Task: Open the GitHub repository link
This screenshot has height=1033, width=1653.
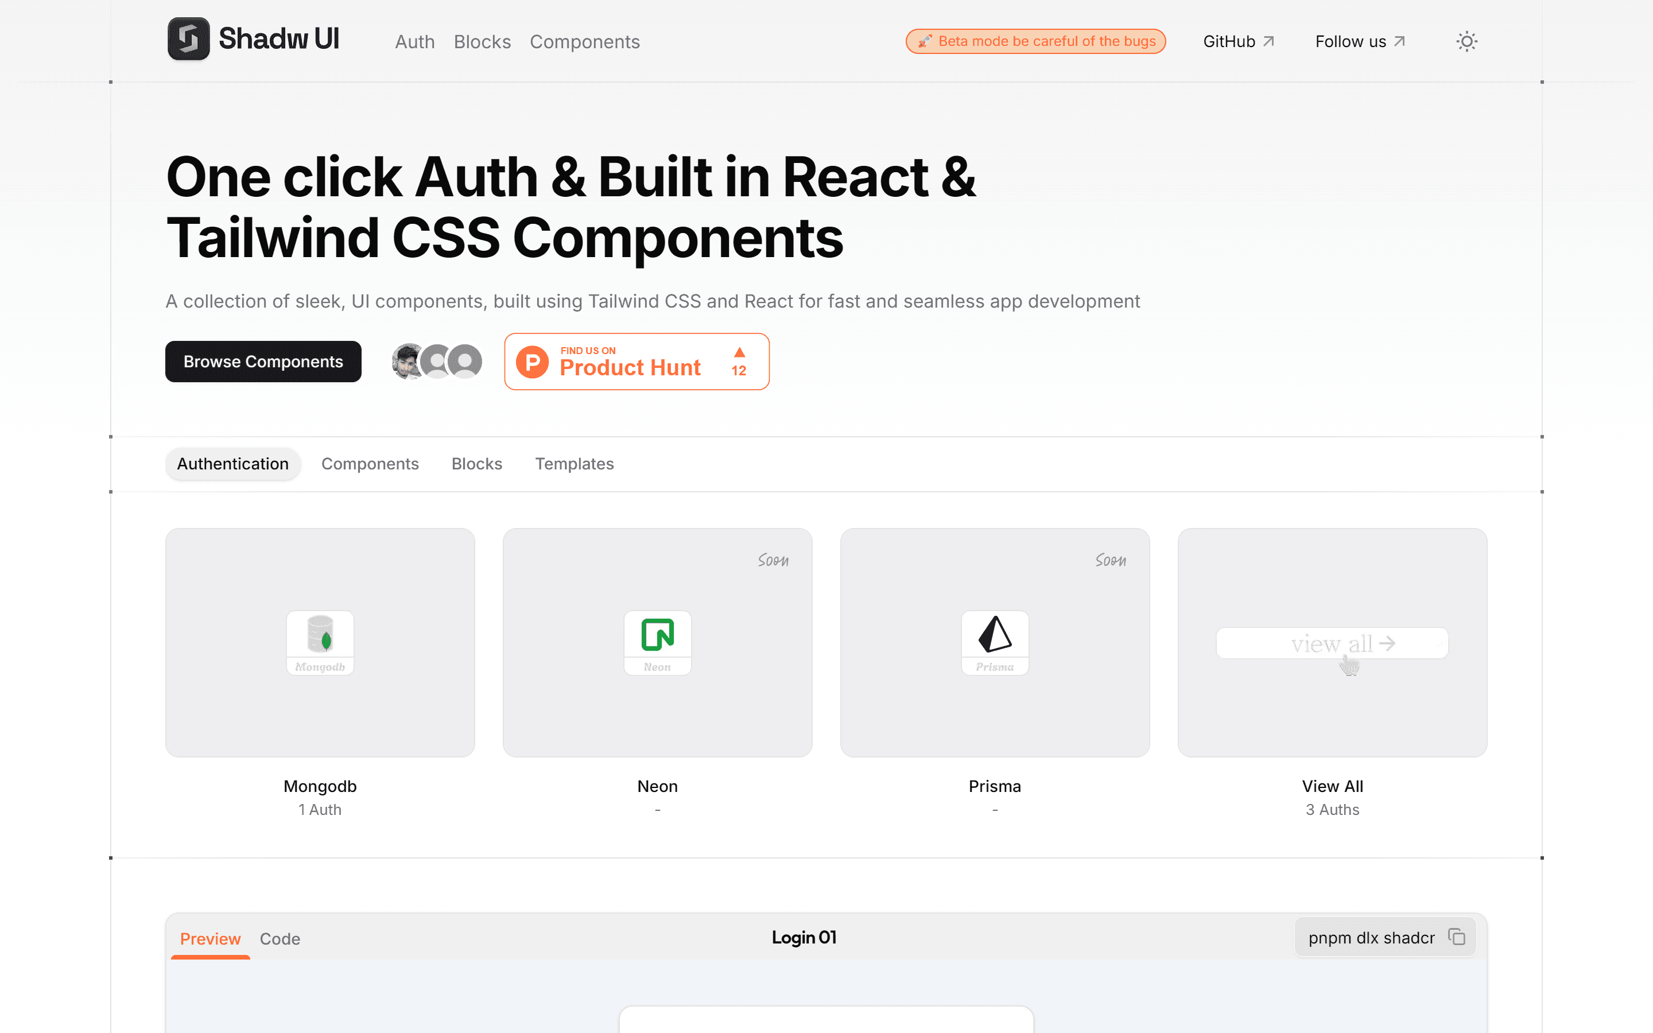Action: click(1237, 41)
